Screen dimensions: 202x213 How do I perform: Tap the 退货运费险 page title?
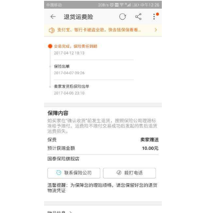pos(78,17)
